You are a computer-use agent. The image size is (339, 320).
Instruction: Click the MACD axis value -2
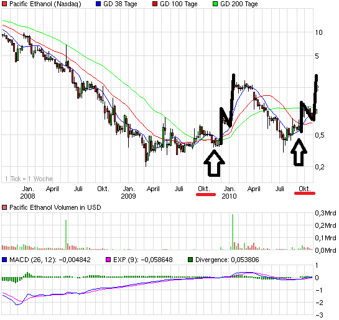click(319, 303)
